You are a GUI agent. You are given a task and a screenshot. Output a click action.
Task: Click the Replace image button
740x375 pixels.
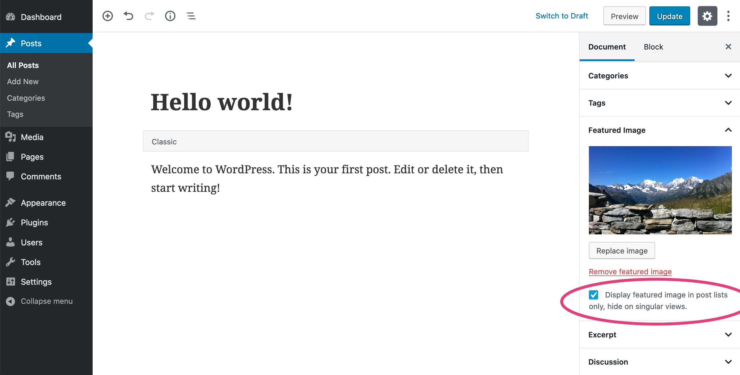[621, 251]
